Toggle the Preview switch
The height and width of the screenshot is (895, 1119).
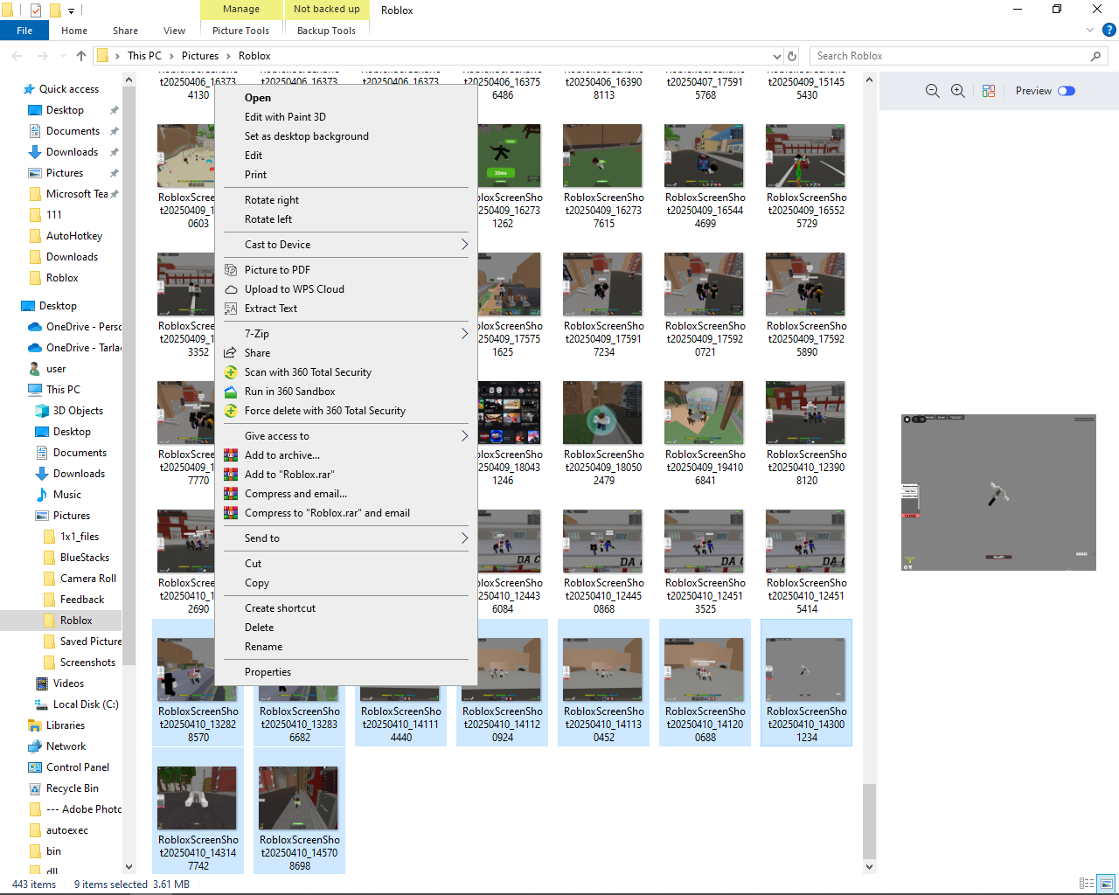coord(1067,91)
